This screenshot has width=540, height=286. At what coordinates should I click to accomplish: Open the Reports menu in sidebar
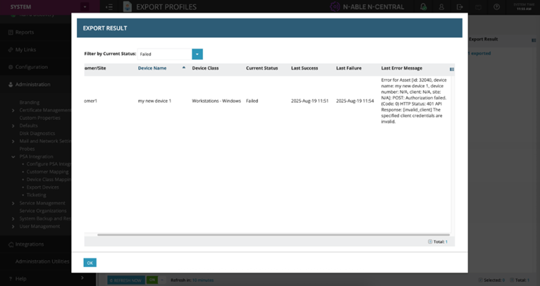pyautogui.click(x=25, y=32)
